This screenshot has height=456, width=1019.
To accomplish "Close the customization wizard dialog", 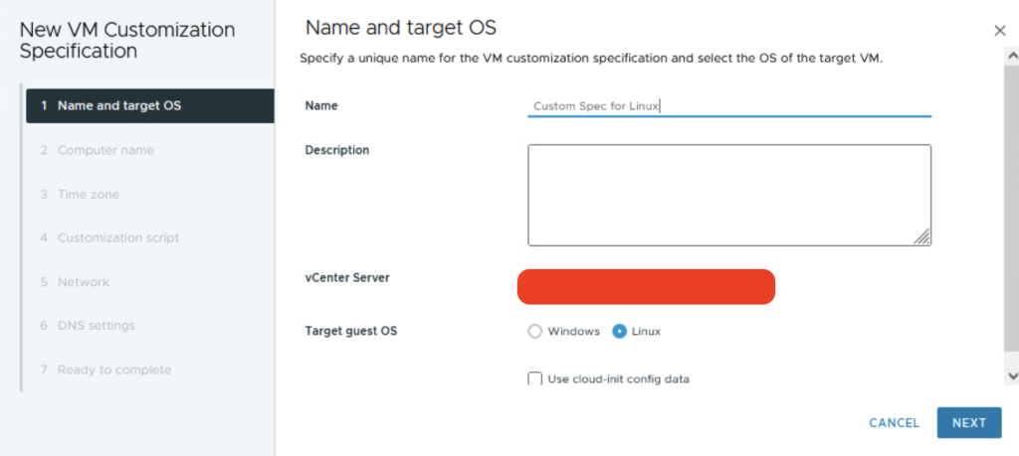I will point(1000,31).
